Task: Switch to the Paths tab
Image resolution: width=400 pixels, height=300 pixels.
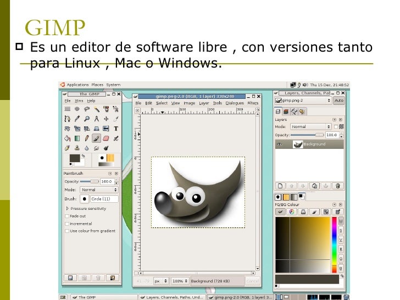Action: coord(294,112)
